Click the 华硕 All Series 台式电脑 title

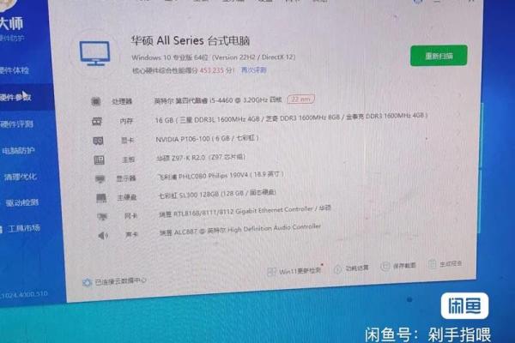[x=191, y=40]
